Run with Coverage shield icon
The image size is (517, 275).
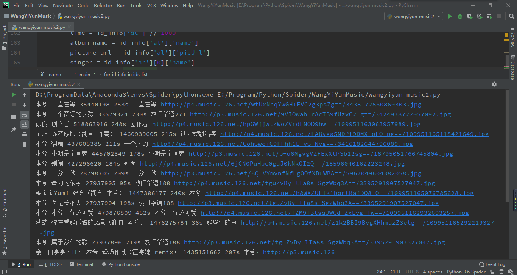coord(470,16)
